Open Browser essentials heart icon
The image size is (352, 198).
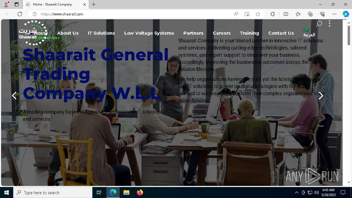point(322,14)
